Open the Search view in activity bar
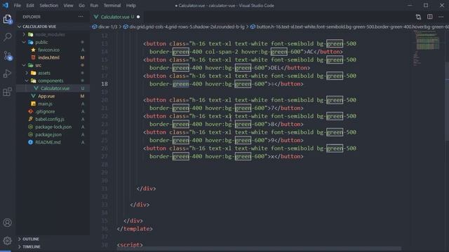The width and height of the screenshot is (449, 252). click(x=8, y=37)
